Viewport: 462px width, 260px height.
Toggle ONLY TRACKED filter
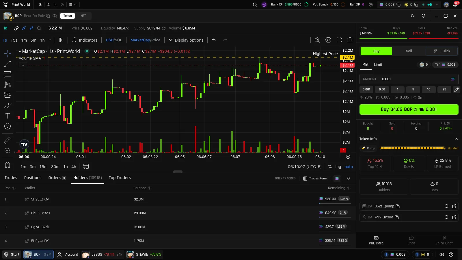(x=285, y=178)
